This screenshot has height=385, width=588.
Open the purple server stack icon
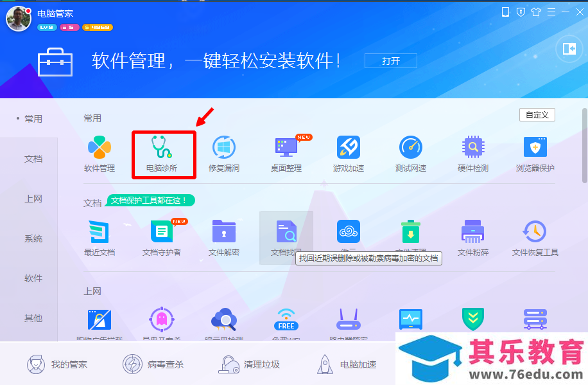tap(535, 319)
